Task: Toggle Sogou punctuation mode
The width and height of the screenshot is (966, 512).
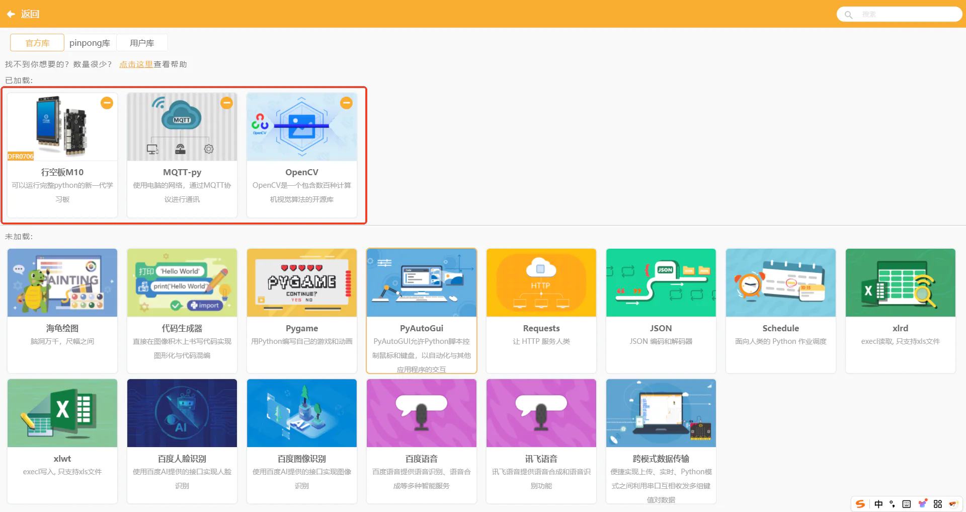Action: click(x=893, y=504)
